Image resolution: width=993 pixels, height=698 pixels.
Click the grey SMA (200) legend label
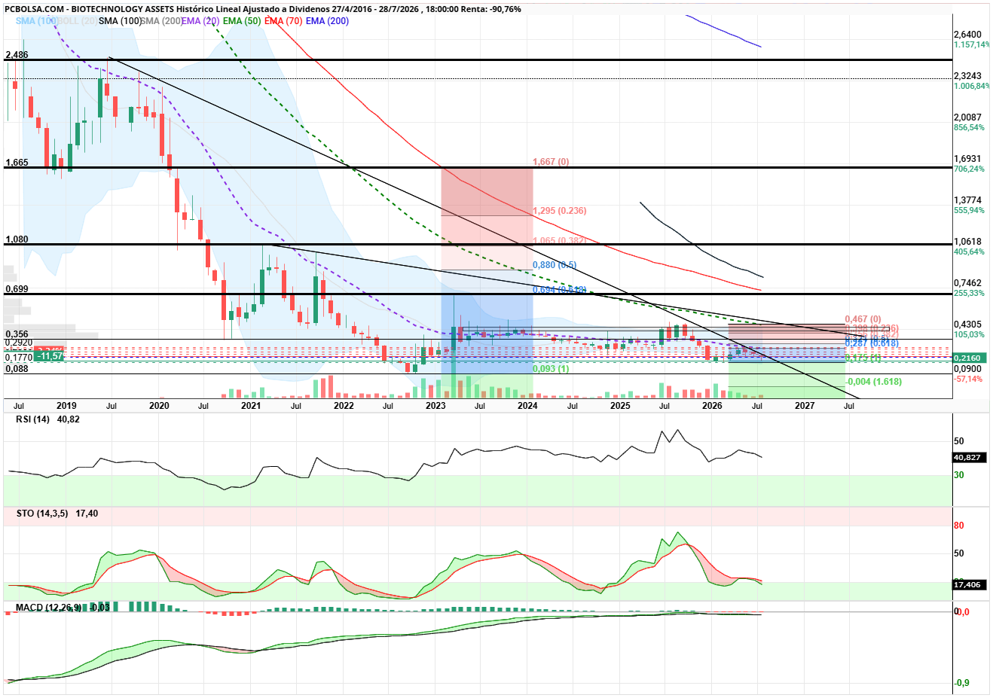(x=161, y=21)
